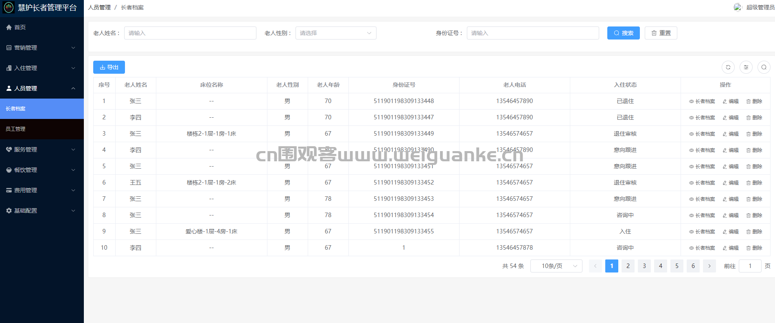
Task: Click the 基础配置 gear icon
Action: point(9,211)
